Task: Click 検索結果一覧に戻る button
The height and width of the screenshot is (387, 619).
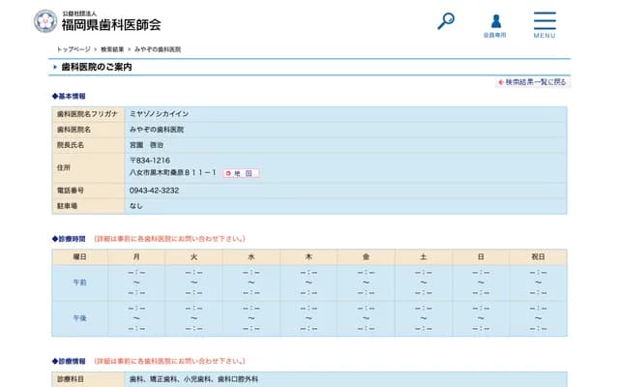Action: 532,82
